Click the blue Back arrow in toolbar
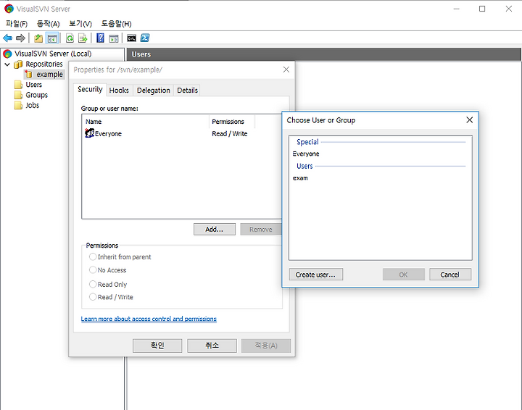 coord(8,38)
